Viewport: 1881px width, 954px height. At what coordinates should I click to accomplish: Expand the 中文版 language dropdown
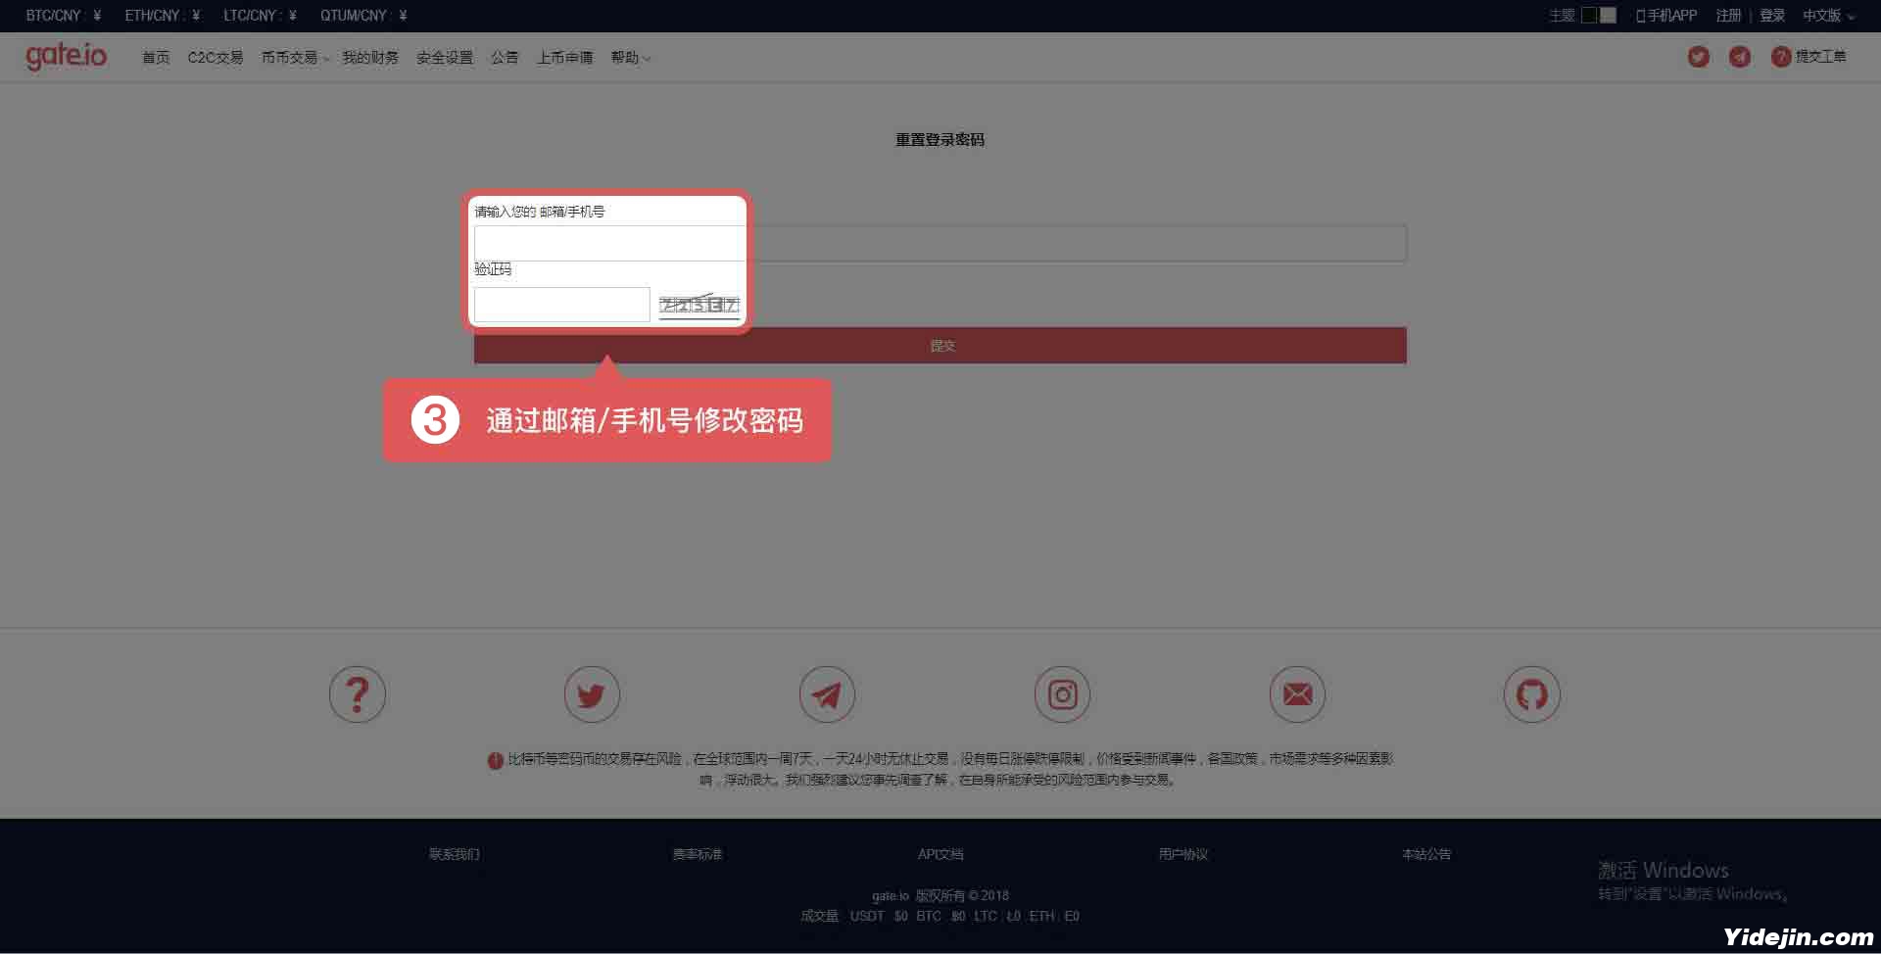click(x=1828, y=16)
